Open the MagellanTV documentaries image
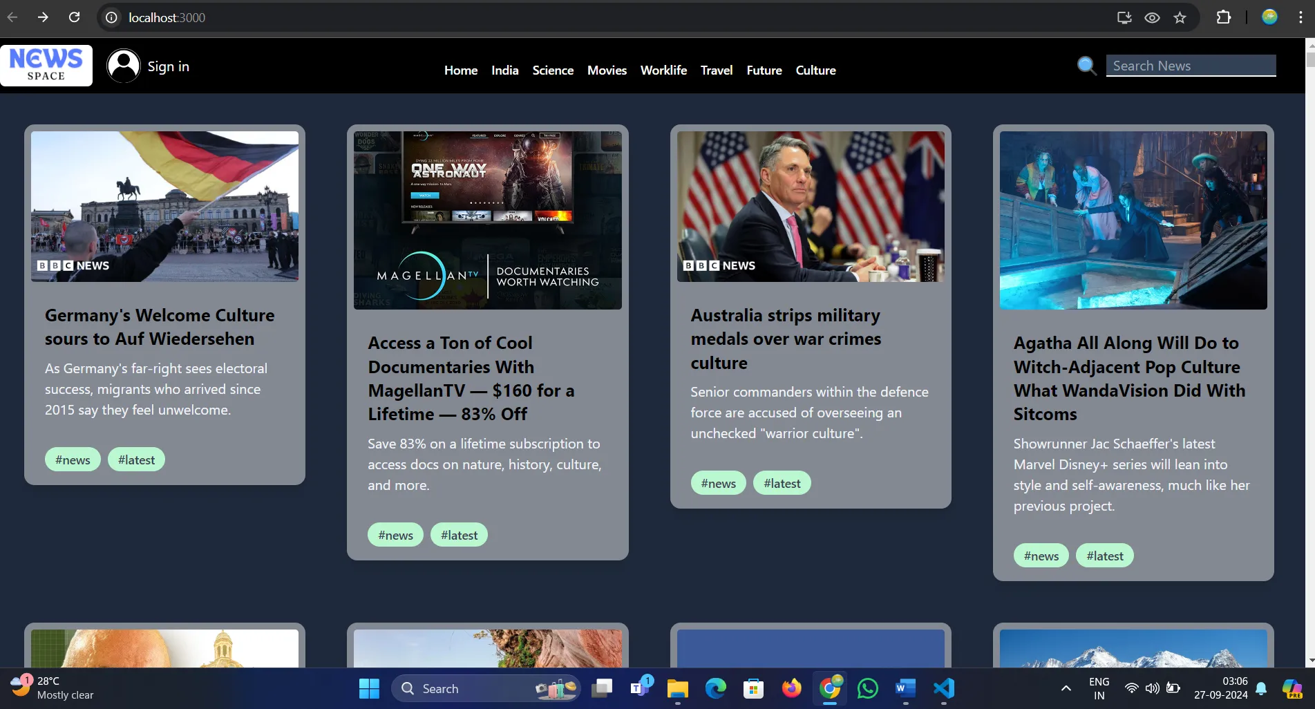The image size is (1315, 709). click(x=488, y=220)
